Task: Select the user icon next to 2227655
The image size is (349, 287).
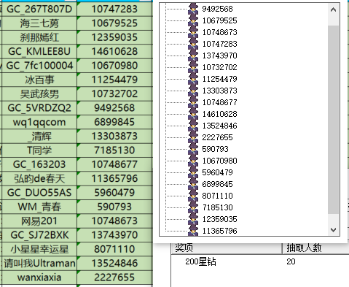Action: 193,137
